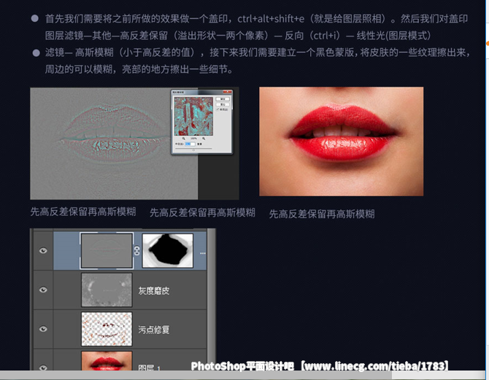Viewport: 489px width, 380px height.
Task: Click the radius input field in dialog
Action: click(x=190, y=144)
